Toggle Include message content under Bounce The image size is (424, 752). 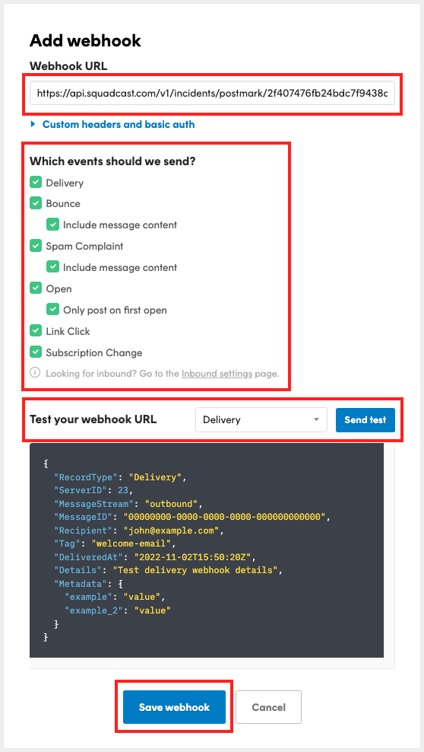[52, 225]
